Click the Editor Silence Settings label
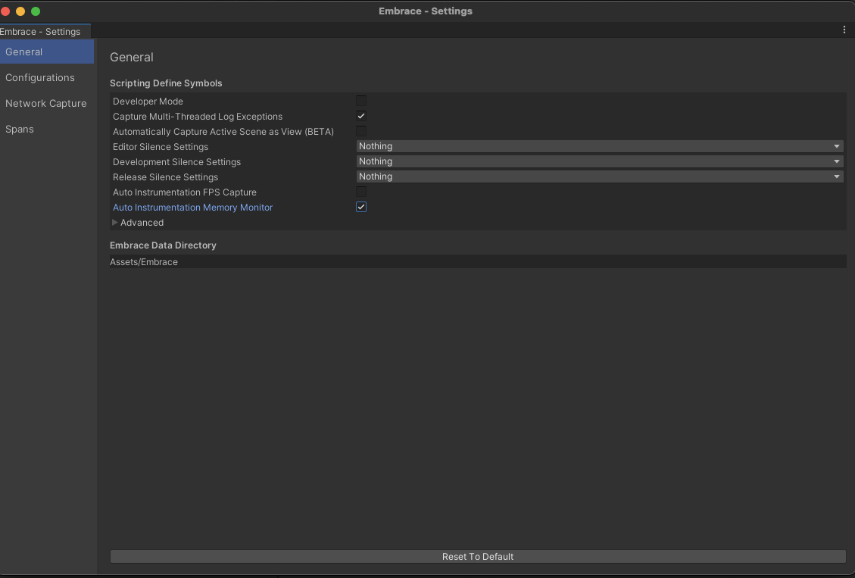855x578 pixels. coord(161,147)
